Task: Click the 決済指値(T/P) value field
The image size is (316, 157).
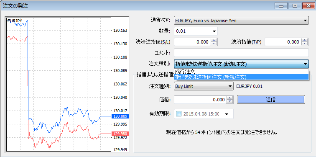Action: pos(283,42)
